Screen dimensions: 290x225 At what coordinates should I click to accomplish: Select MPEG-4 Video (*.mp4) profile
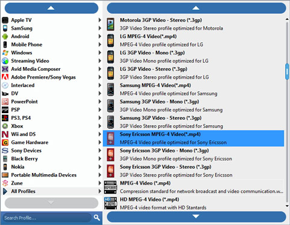click(x=193, y=187)
